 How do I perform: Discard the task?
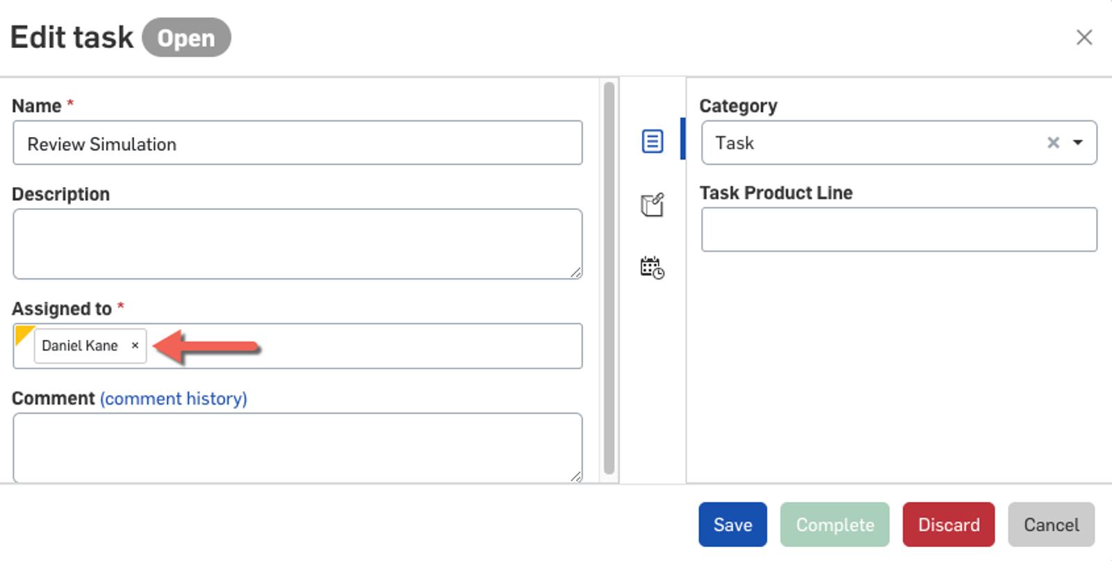click(x=948, y=525)
